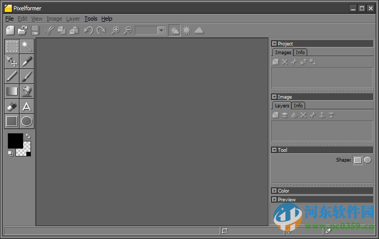The image size is (379, 239).
Task: Reset colors to default
Action: click(x=10, y=153)
